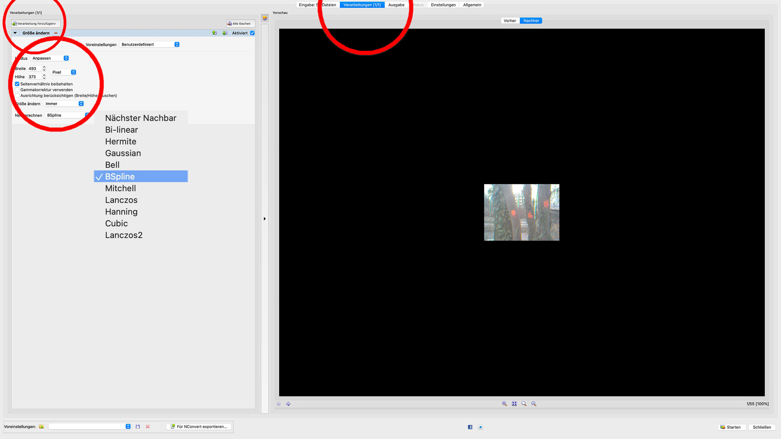781x439 pixels.
Task: Click the zoom in magnifier icon
Action: [504, 404]
